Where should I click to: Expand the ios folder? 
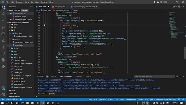(x=15, y=27)
